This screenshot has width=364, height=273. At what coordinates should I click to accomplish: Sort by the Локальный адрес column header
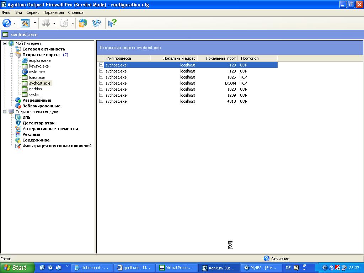173,58
